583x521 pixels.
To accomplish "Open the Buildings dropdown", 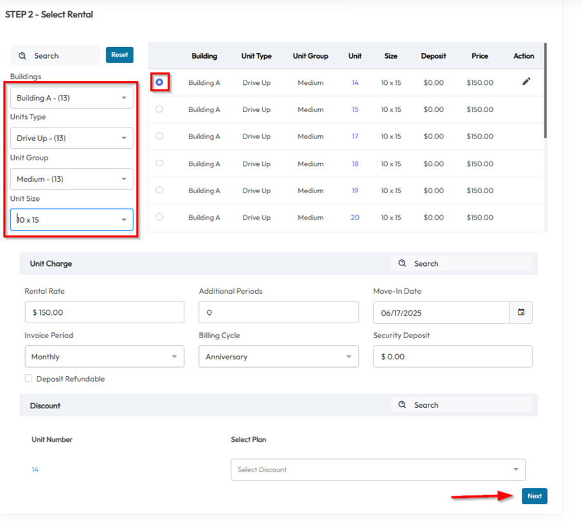I will coord(72,98).
